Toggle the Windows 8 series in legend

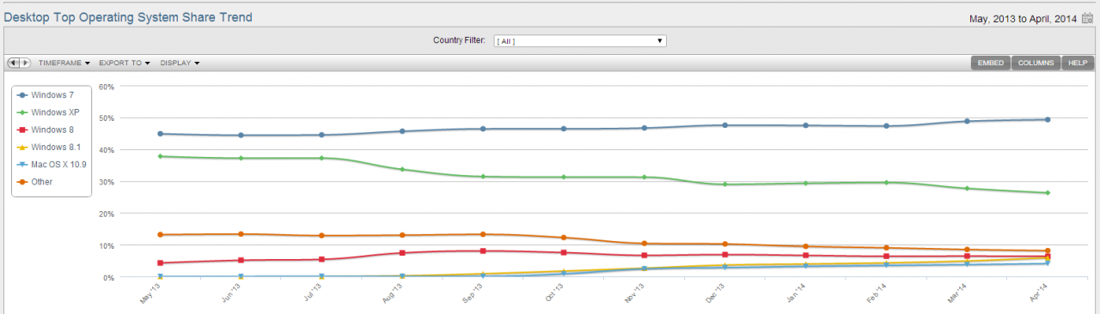click(46, 130)
